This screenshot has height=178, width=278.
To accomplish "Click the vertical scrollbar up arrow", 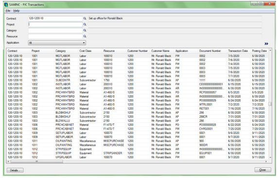I will (x=270, y=50).
